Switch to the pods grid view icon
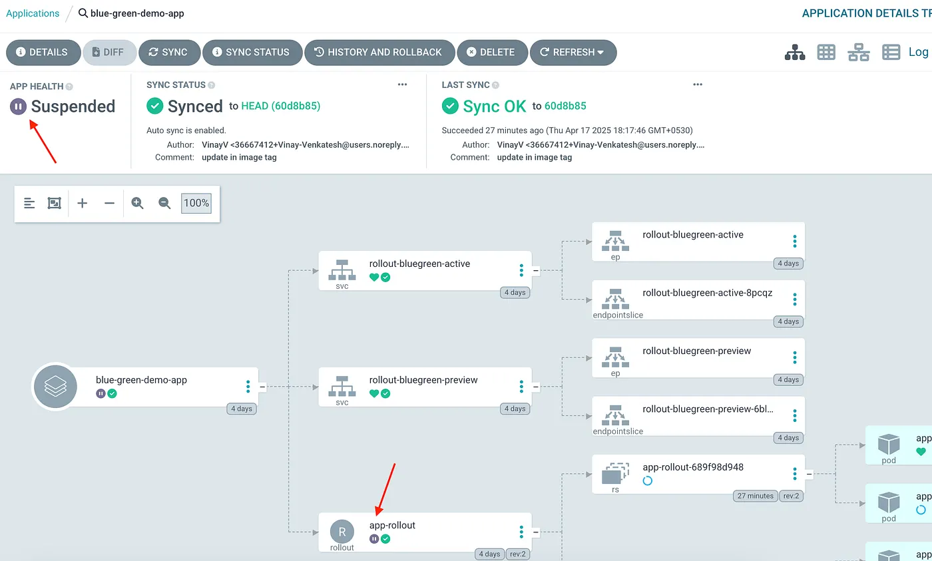Screen dimensions: 932x561 tap(826, 53)
